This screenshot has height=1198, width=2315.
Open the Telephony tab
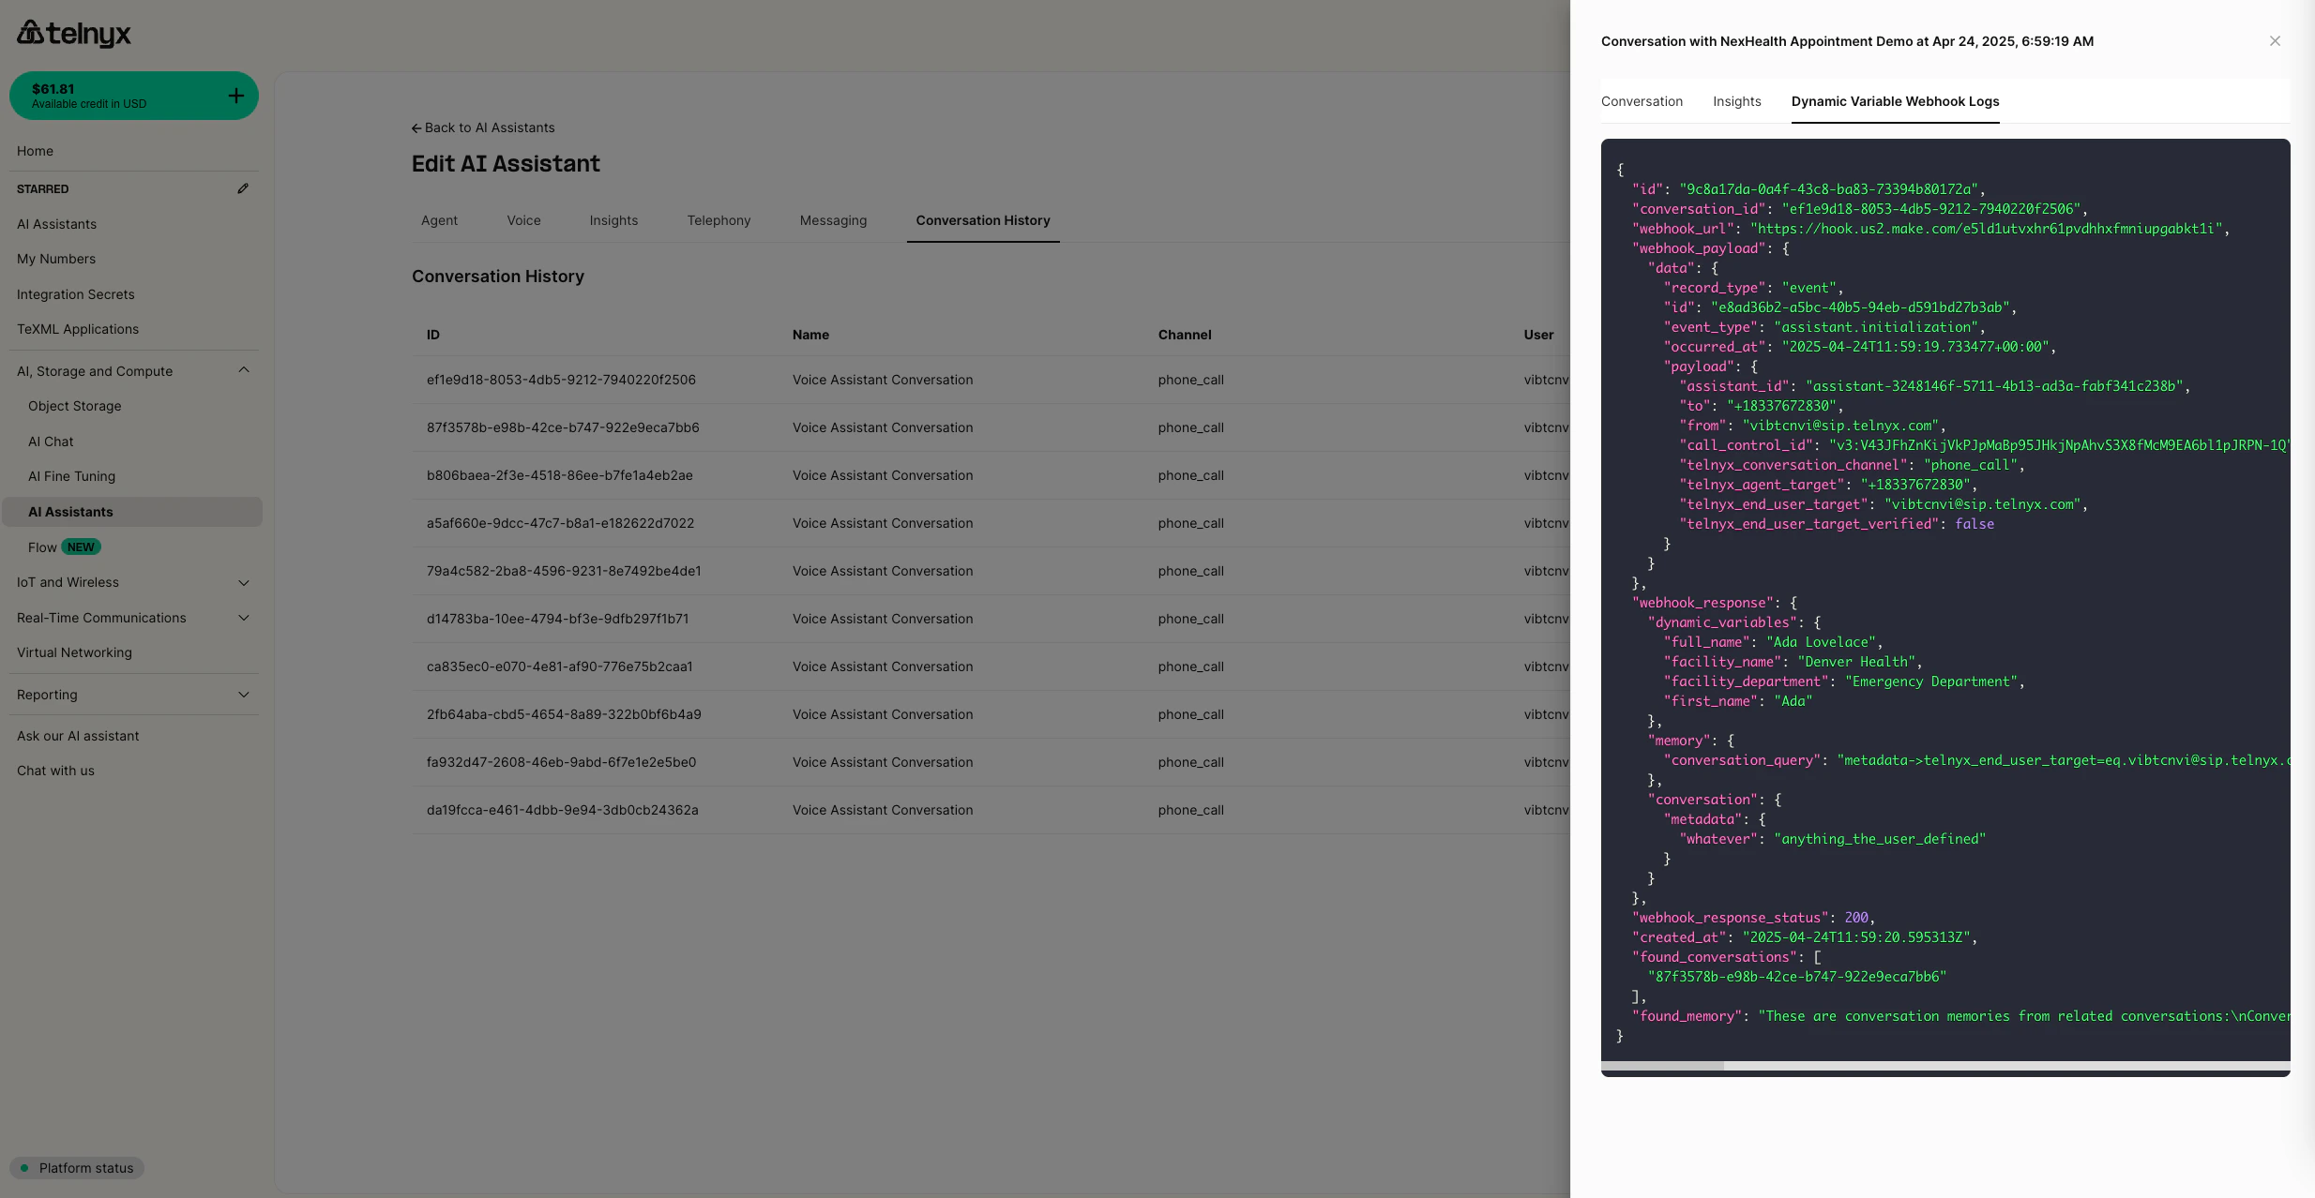tap(719, 220)
